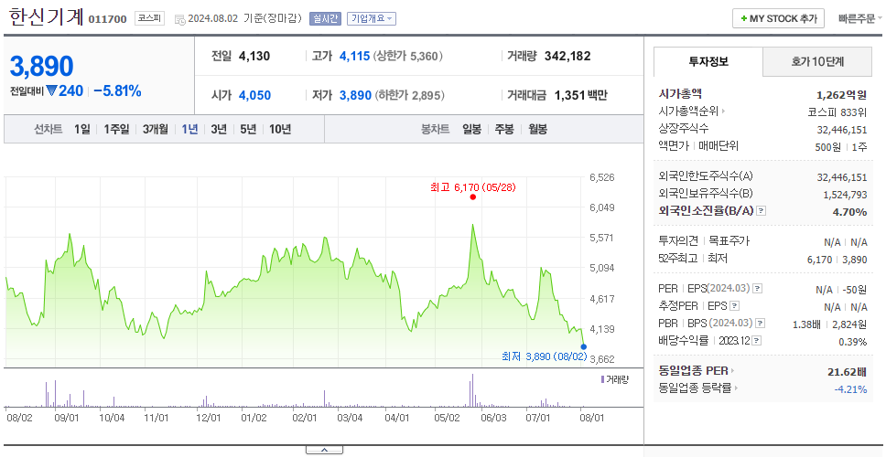Click the 코스피 market badge
Screen dimensions: 886x457
click(x=149, y=18)
